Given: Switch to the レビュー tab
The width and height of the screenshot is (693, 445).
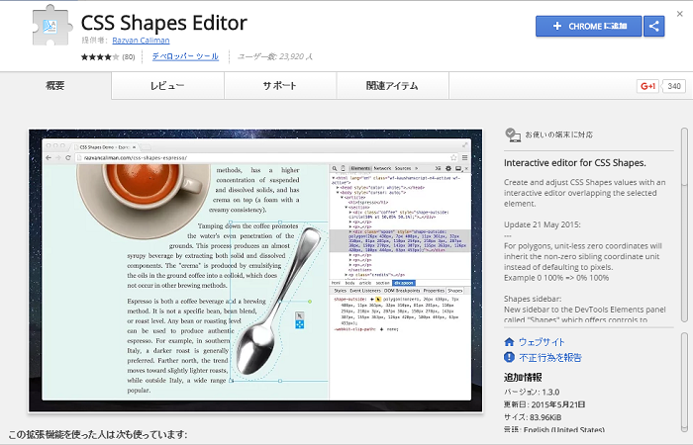Looking at the screenshot, I should pyautogui.click(x=167, y=86).
